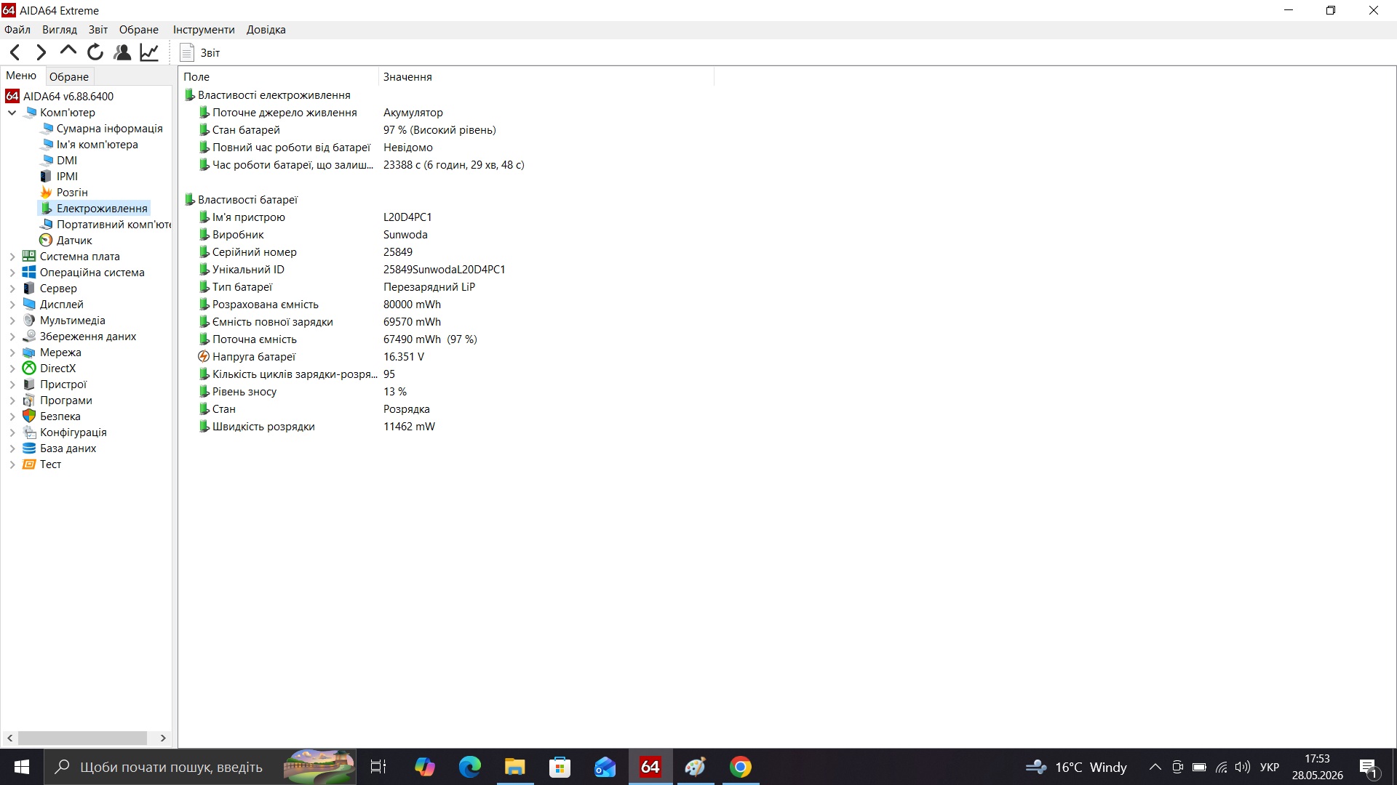Open Google Chrome from the taskbar

pos(740,767)
